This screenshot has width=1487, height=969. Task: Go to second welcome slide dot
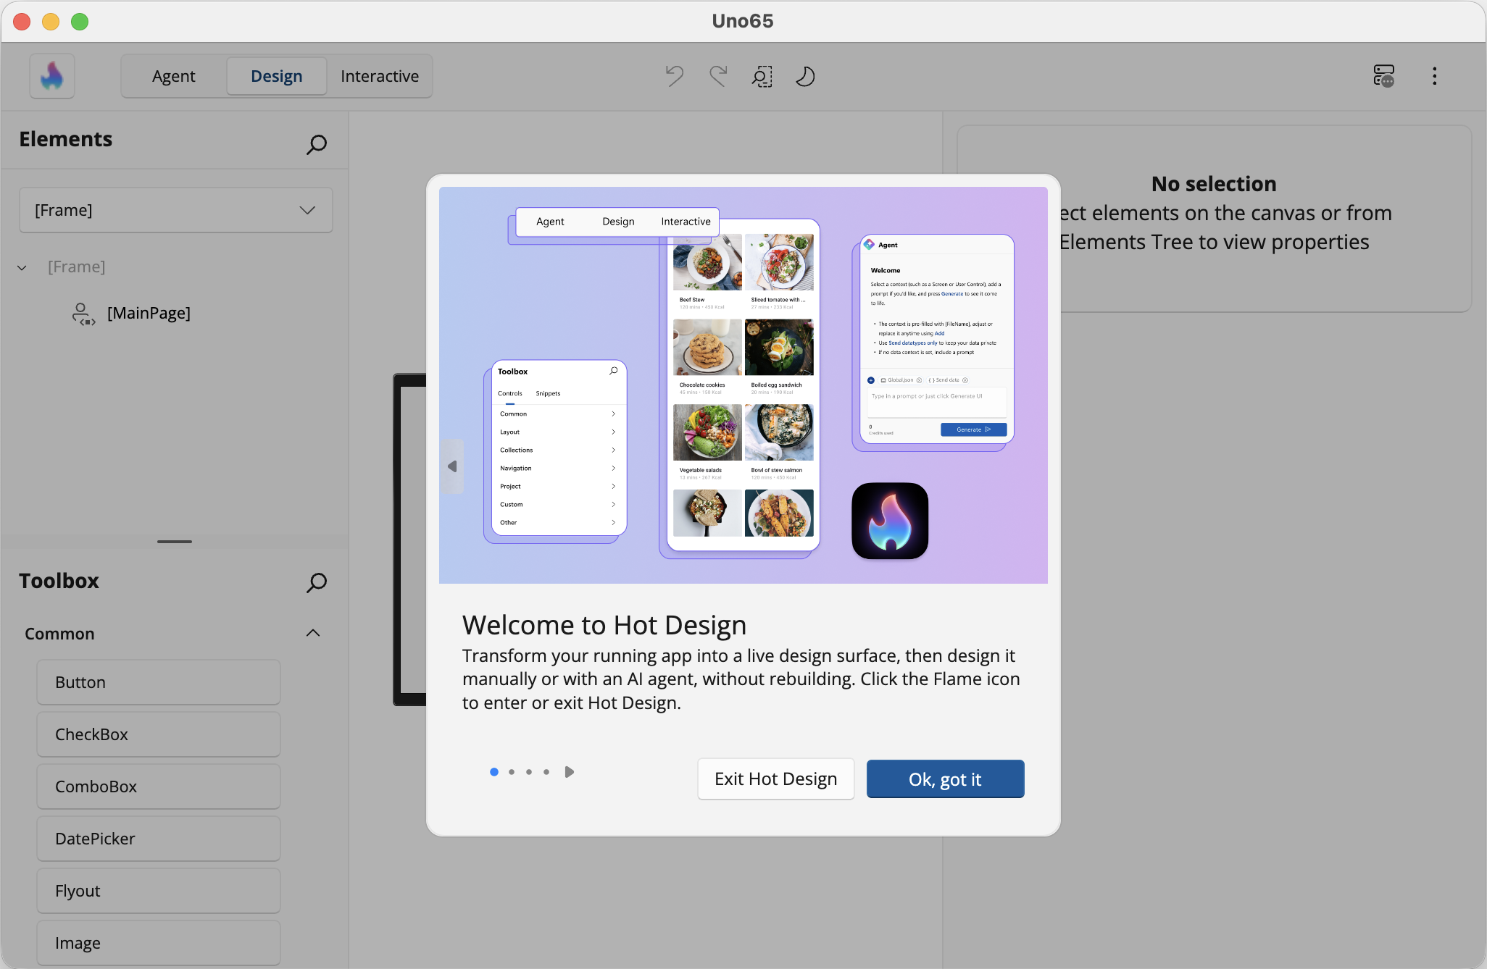512,772
